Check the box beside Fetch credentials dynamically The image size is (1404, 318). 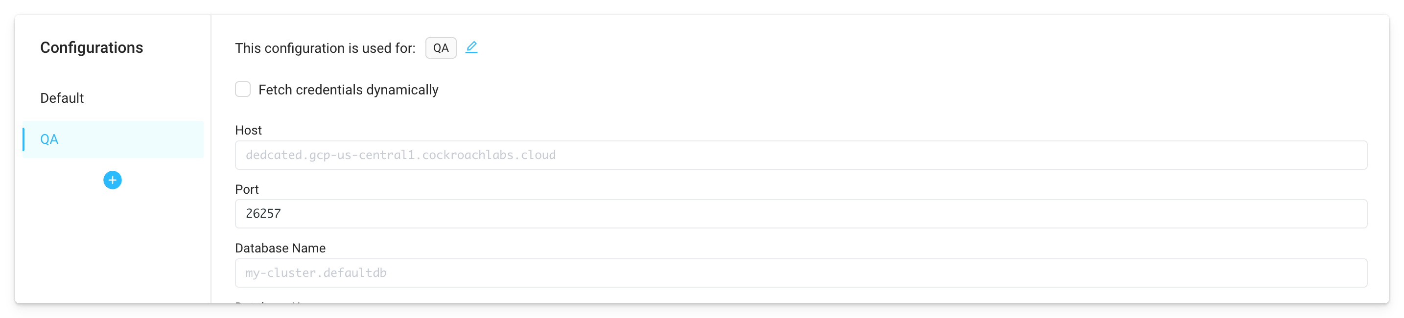click(x=242, y=89)
